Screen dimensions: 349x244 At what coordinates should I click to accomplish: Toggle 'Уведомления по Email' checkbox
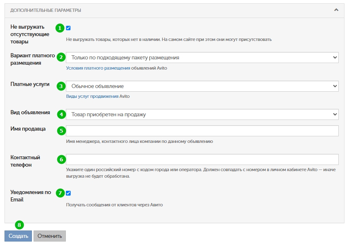[x=68, y=193]
